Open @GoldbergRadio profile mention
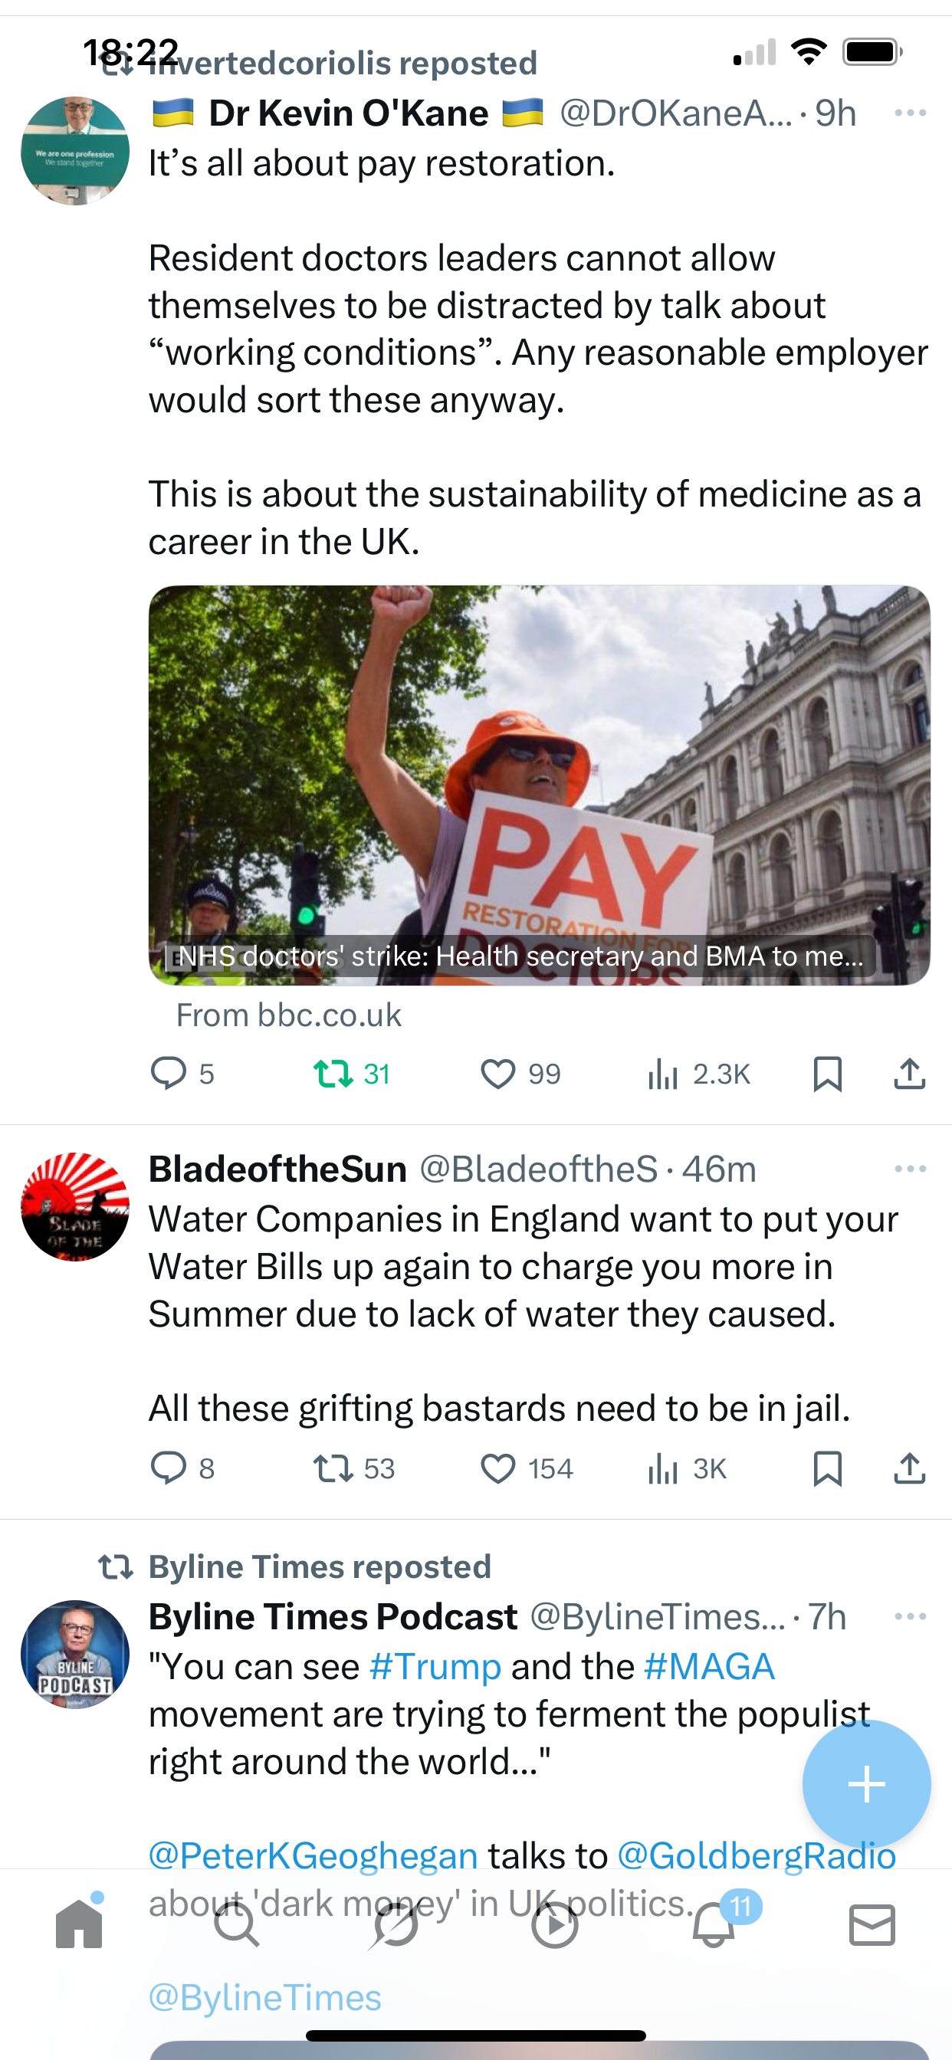The height and width of the screenshot is (2060, 952). click(x=756, y=1855)
